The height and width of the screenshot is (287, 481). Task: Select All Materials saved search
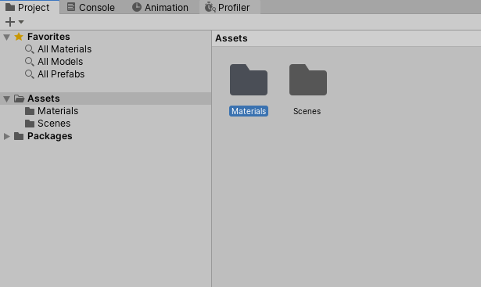(x=64, y=49)
